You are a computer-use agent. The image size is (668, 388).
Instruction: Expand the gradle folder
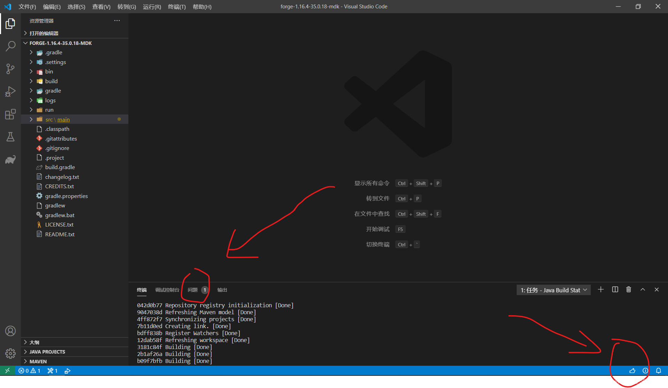75,90
